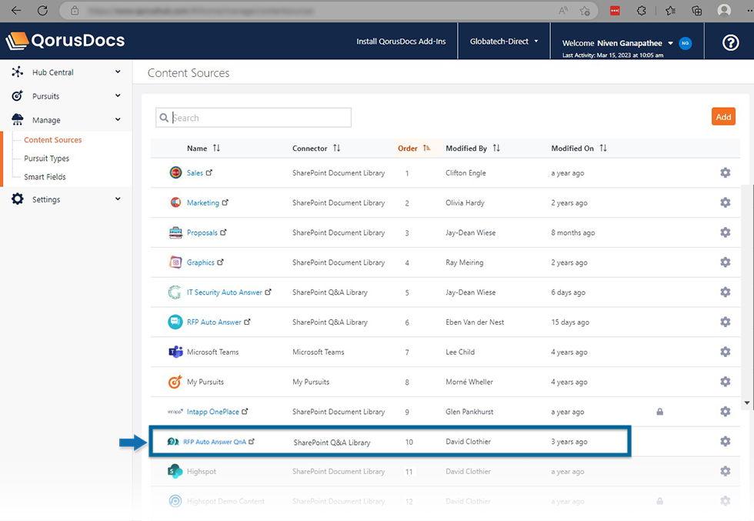
Task: Reload the page with refresh icon
Action: [43, 11]
